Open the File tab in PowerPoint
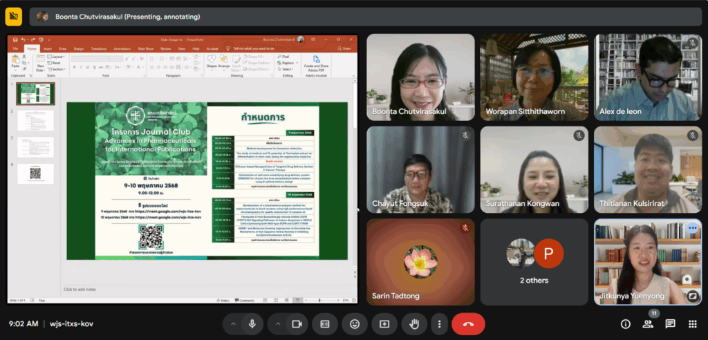 (15, 49)
